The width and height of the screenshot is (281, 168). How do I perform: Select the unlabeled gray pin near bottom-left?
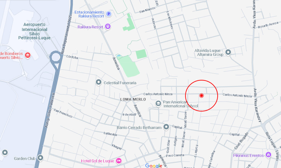click(x=5, y=153)
